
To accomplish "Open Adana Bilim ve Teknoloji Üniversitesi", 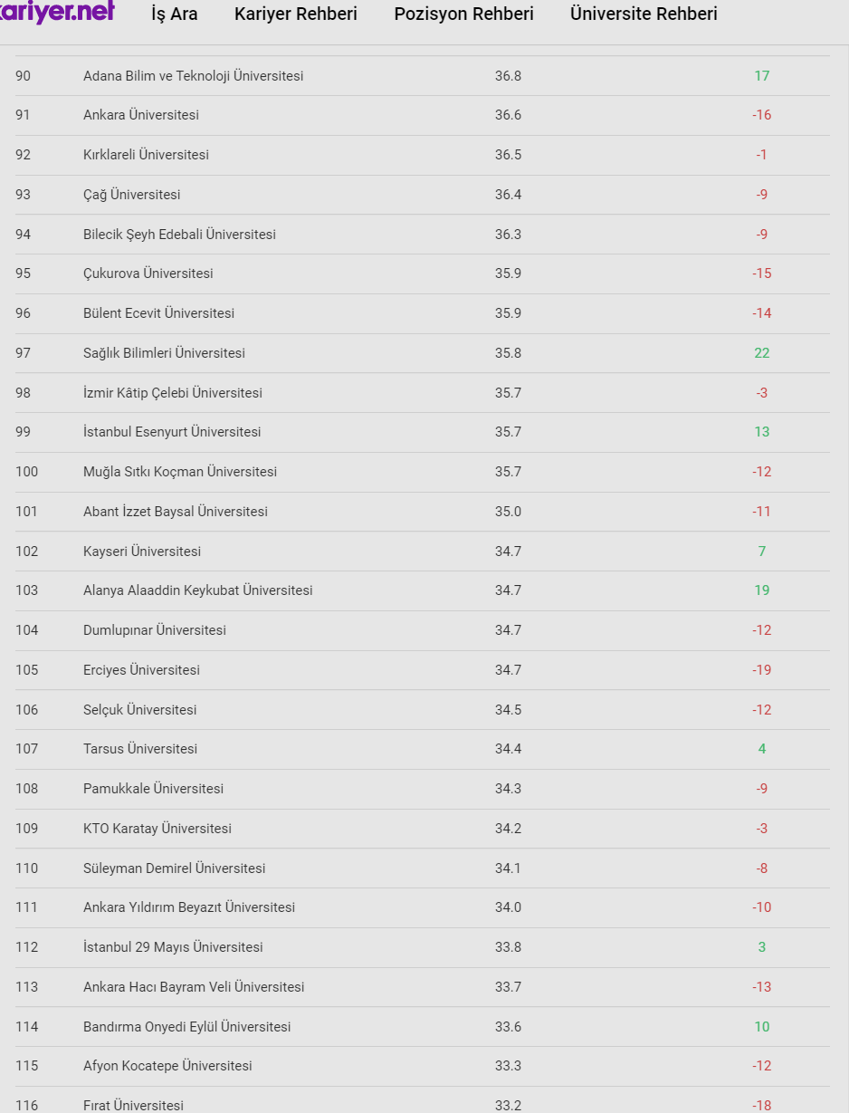I will pyautogui.click(x=193, y=76).
